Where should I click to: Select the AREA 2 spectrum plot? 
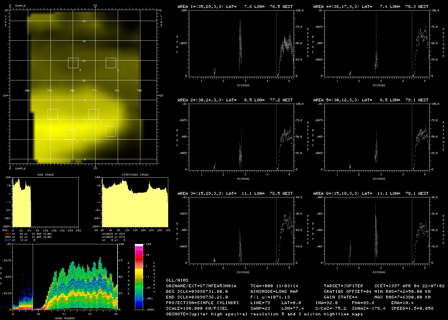(x=241, y=137)
